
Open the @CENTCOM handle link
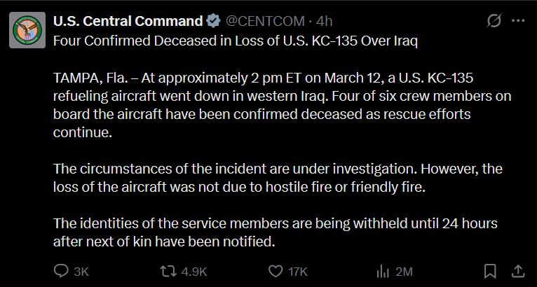(258, 21)
